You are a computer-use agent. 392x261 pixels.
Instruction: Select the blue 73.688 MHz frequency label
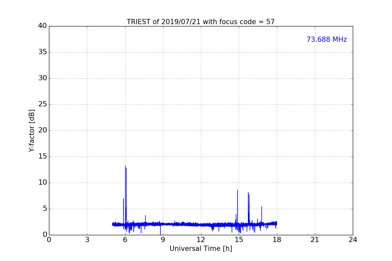tap(327, 39)
